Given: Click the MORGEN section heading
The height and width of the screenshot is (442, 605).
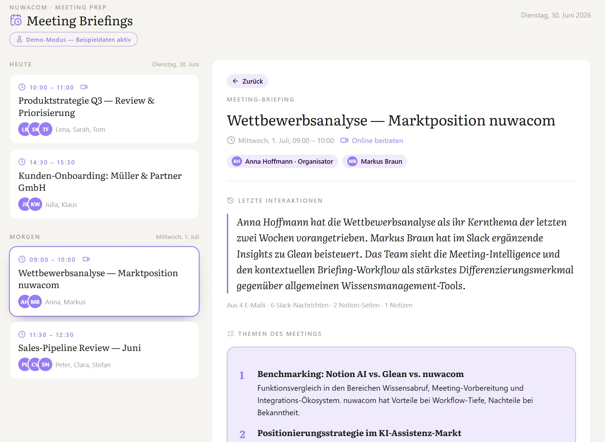Looking at the screenshot, I should (x=25, y=237).
